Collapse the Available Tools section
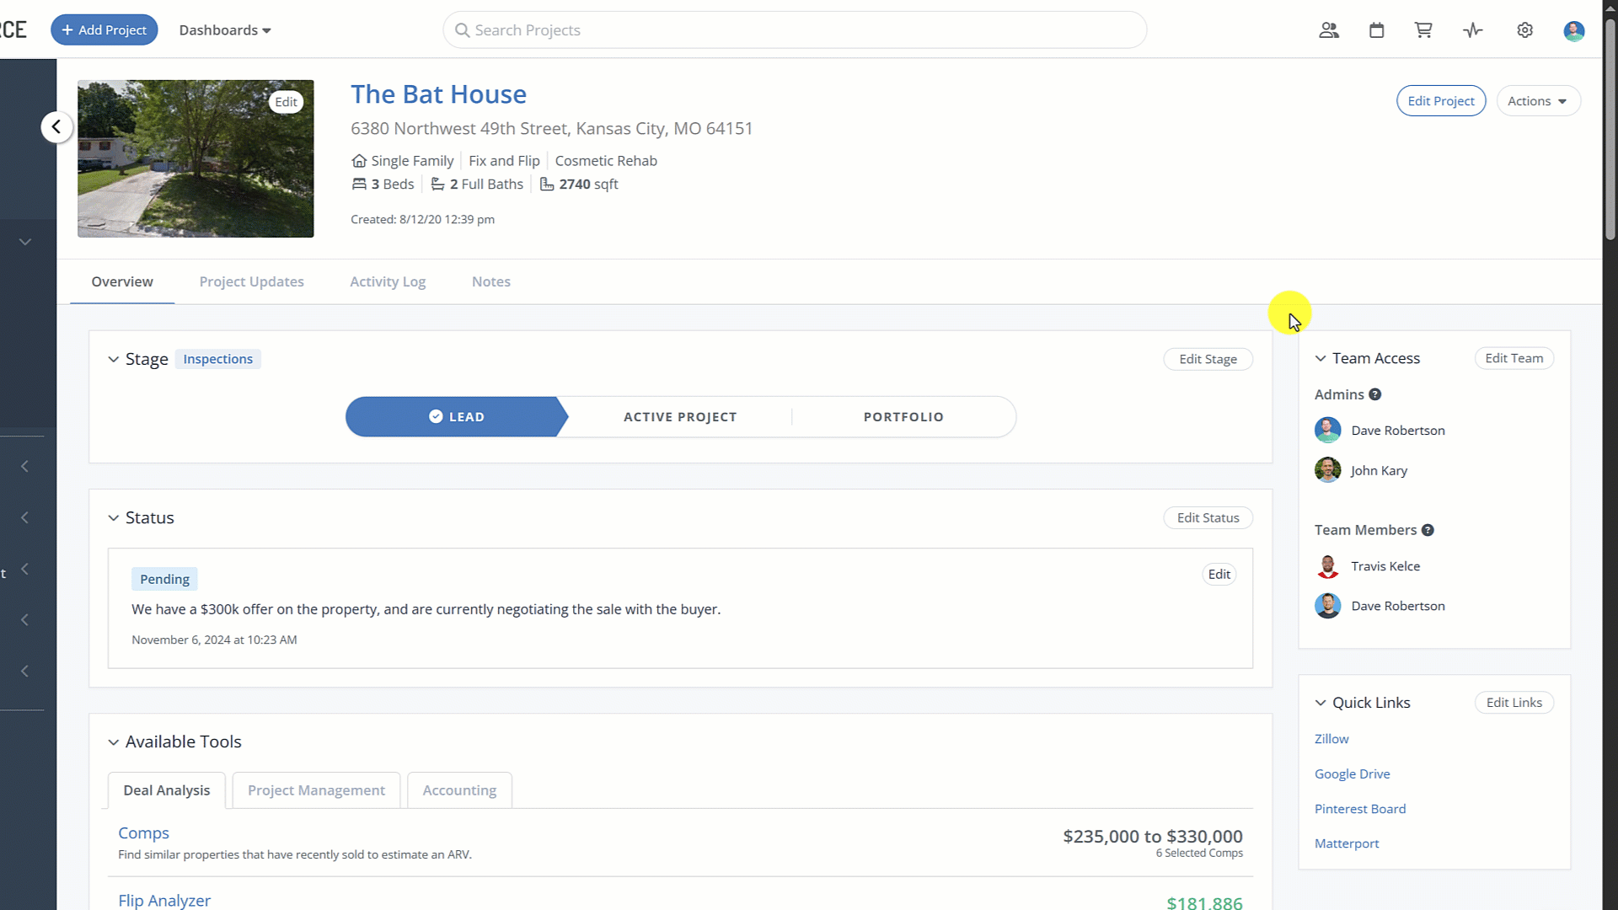1618x910 pixels. pyautogui.click(x=113, y=742)
